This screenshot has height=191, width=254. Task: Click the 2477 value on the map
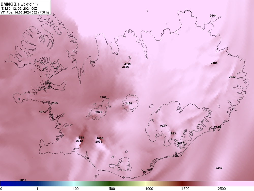point(163,126)
